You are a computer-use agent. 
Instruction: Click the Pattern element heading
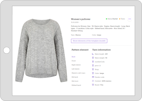(x=80, y=50)
